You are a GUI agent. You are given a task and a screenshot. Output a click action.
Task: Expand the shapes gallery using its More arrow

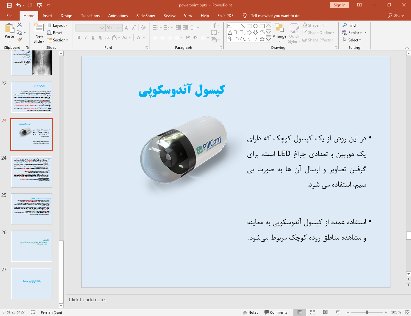click(x=268, y=39)
